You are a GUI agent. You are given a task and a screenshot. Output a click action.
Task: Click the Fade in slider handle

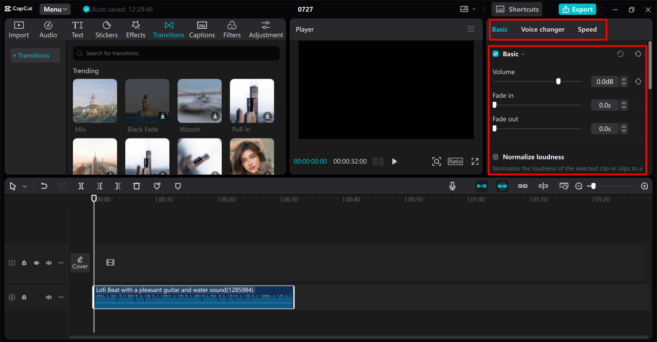[495, 105]
